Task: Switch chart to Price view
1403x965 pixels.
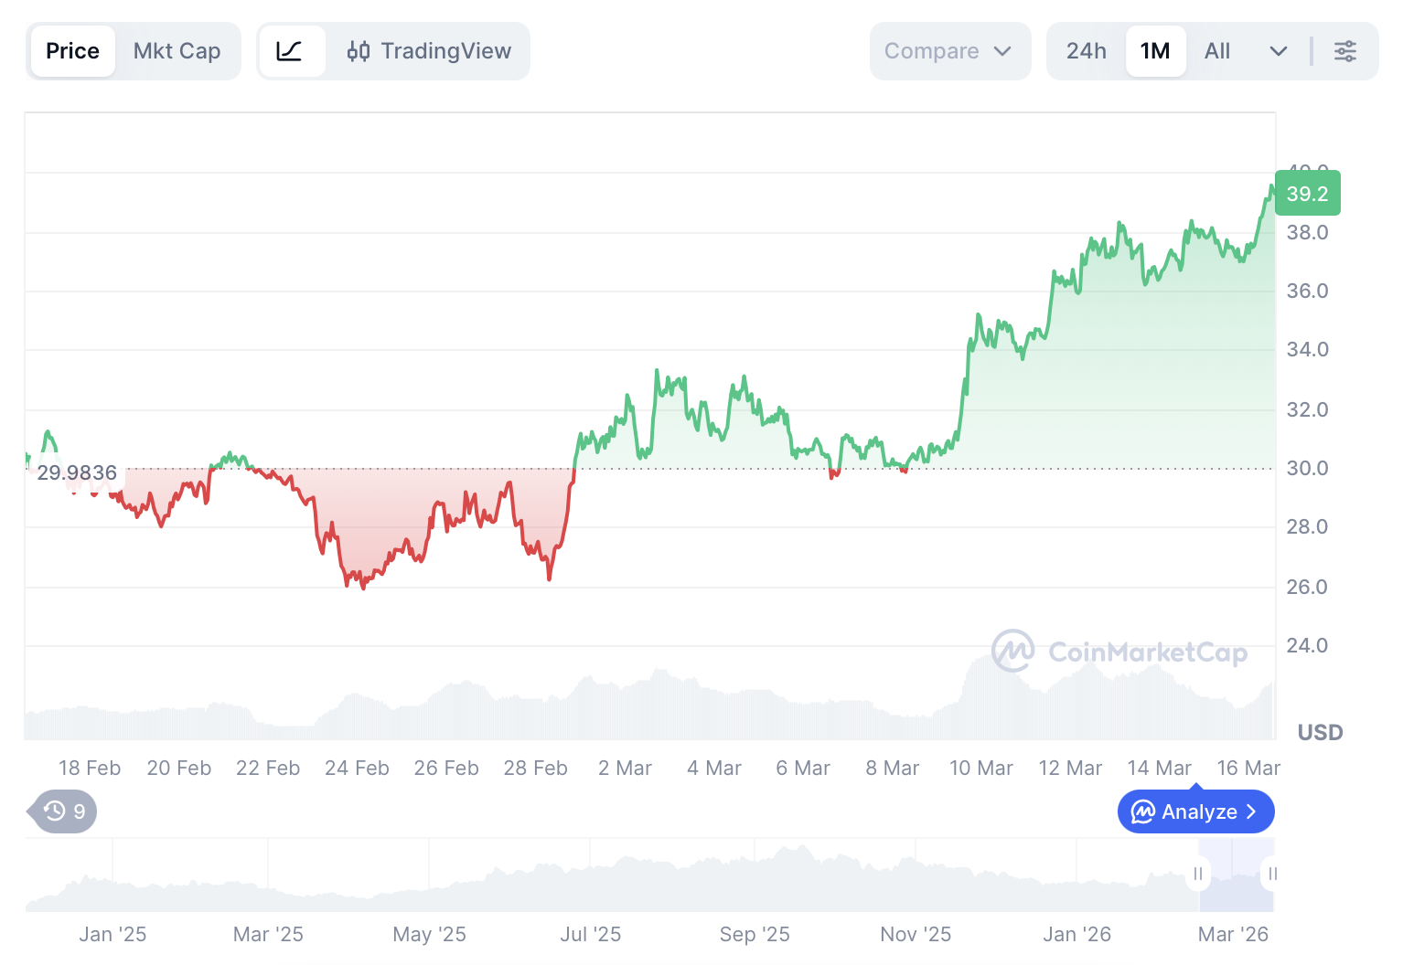Action: pyautogui.click(x=72, y=51)
